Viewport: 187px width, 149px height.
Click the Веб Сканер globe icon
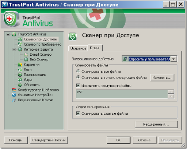(x=26, y=59)
